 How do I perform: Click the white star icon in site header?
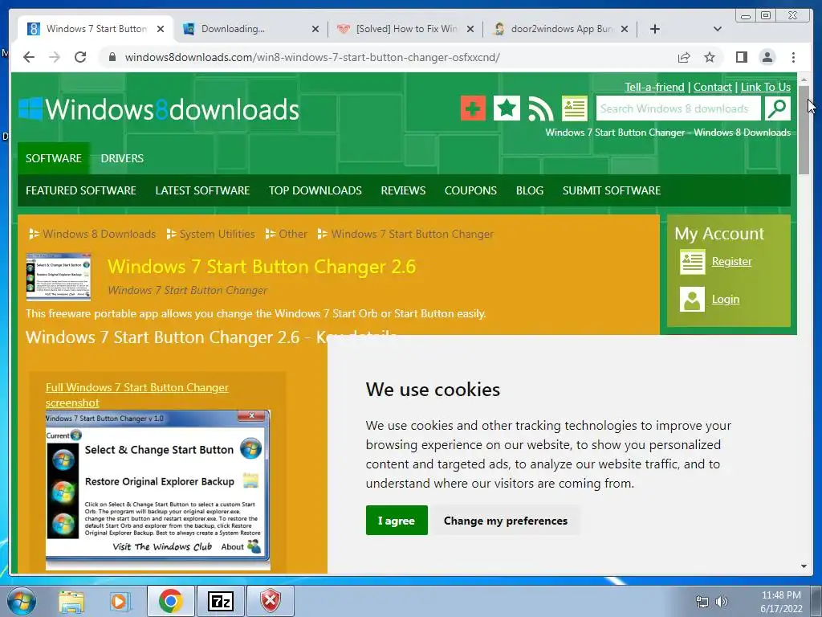point(507,108)
